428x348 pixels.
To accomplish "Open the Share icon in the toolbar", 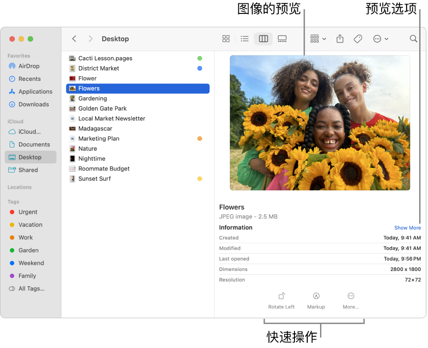I will [x=339, y=39].
